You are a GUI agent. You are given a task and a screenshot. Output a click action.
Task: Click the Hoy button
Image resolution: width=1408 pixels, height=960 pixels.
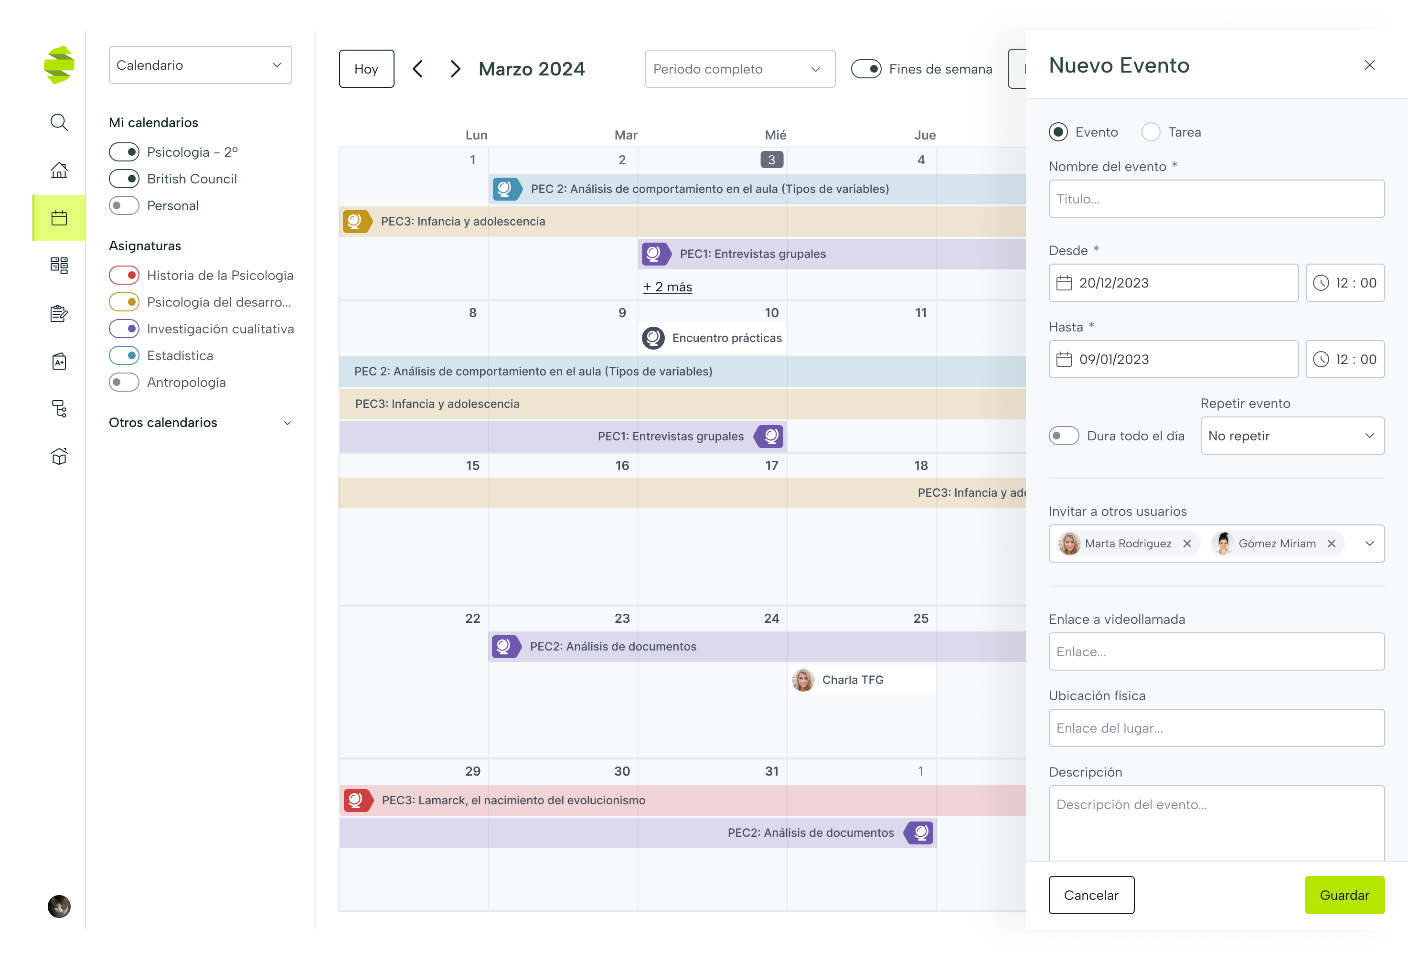point(366,69)
